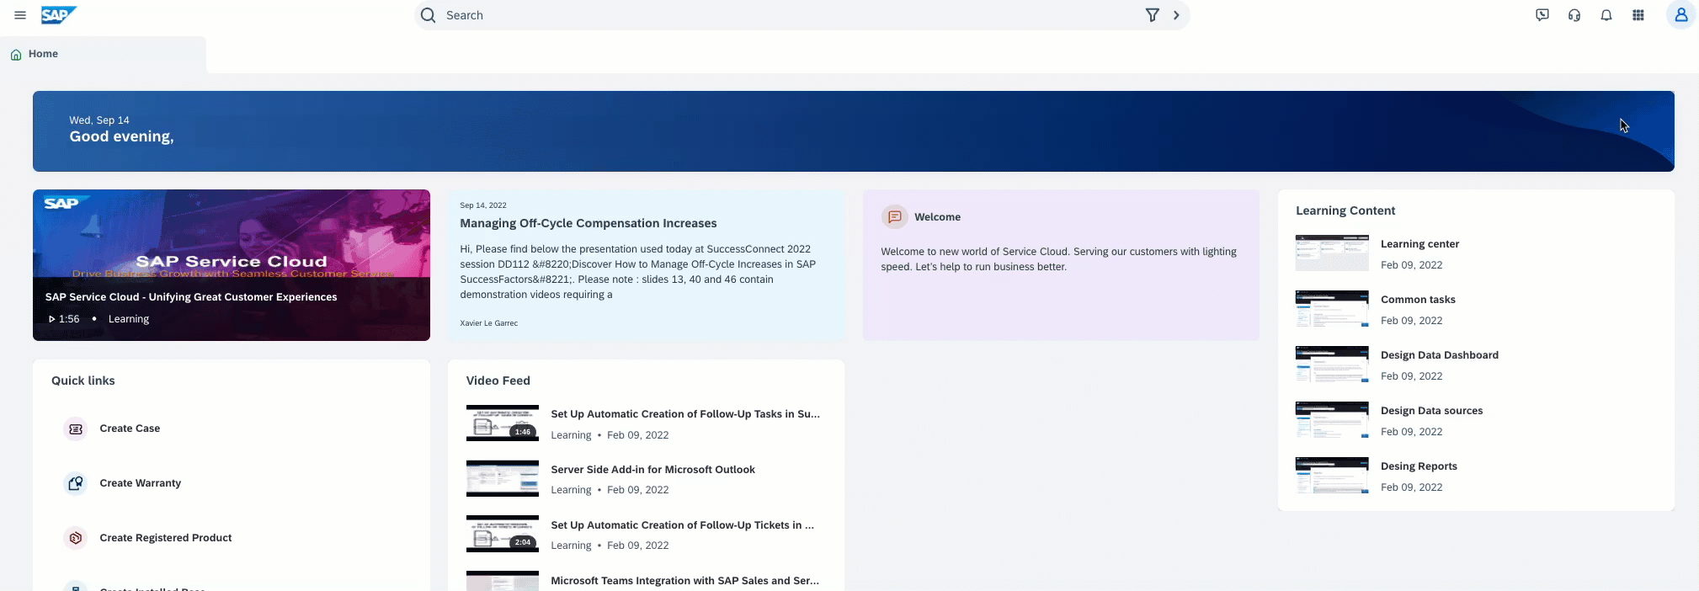
Task: Open the search filter funnel icon
Action: [x=1152, y=15]
